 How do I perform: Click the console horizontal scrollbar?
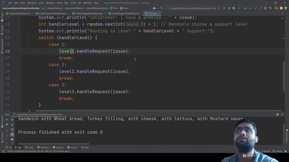click(x=54, y=144)
